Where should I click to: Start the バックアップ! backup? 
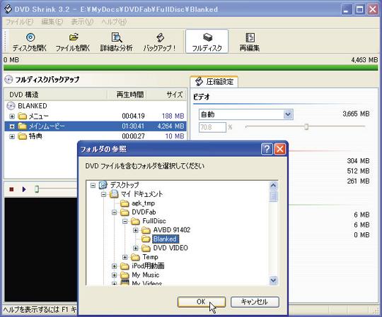(x=160, y=42)
